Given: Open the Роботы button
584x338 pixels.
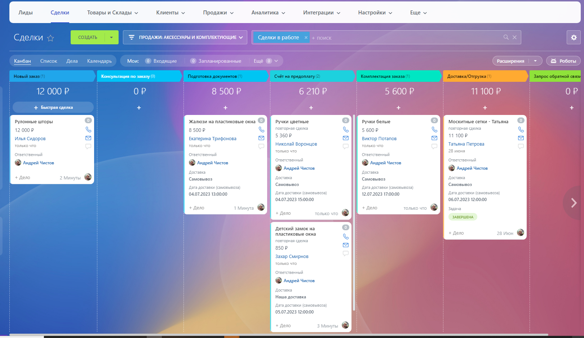Looking at the screenshot, I should tap(563, 61).
